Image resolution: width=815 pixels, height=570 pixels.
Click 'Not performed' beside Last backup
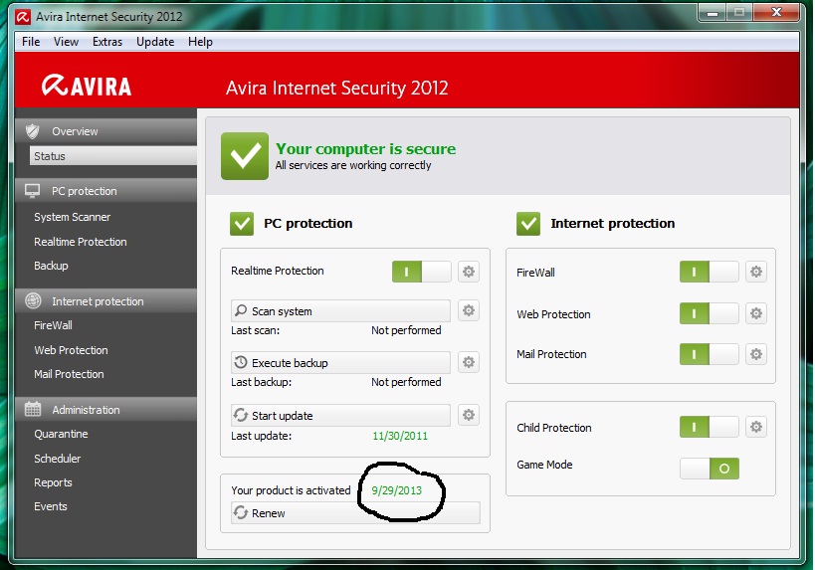point(406,382)
